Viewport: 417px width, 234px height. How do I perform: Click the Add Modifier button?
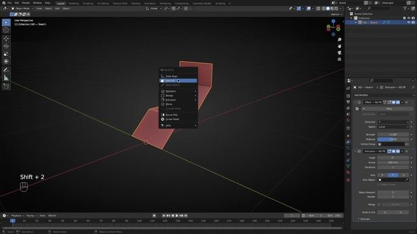click(384, 95)
